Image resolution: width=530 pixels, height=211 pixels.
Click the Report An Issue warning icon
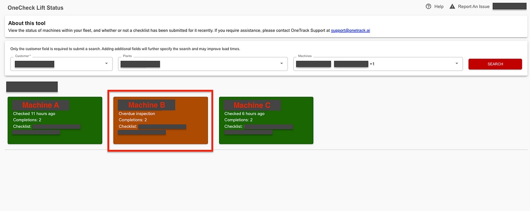(452, 7)
